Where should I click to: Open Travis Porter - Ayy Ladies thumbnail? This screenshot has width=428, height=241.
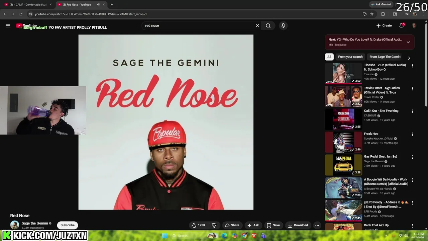click(x=343, y=96)
